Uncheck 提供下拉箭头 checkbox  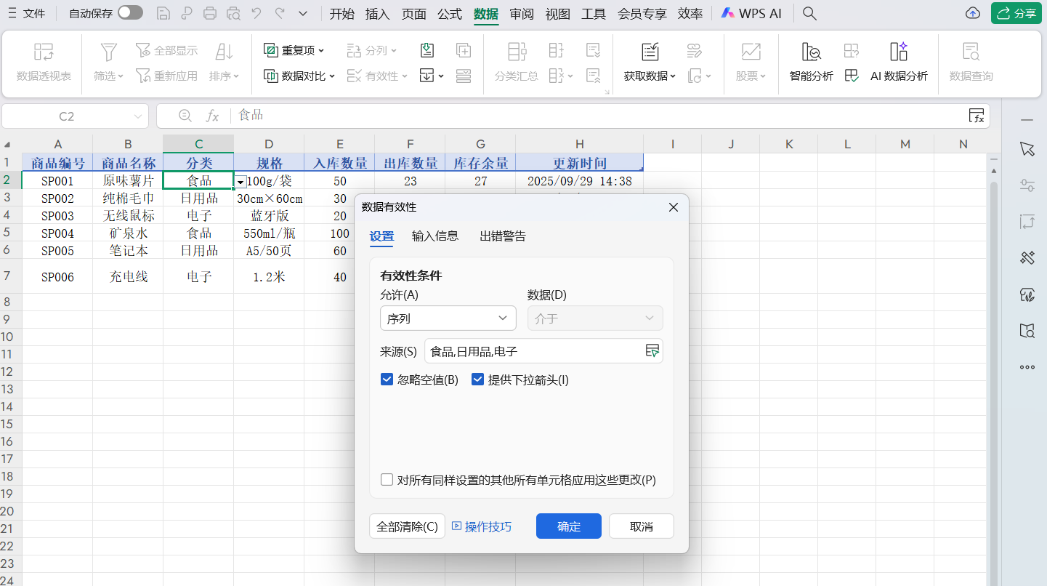click(x=477, y=380)
